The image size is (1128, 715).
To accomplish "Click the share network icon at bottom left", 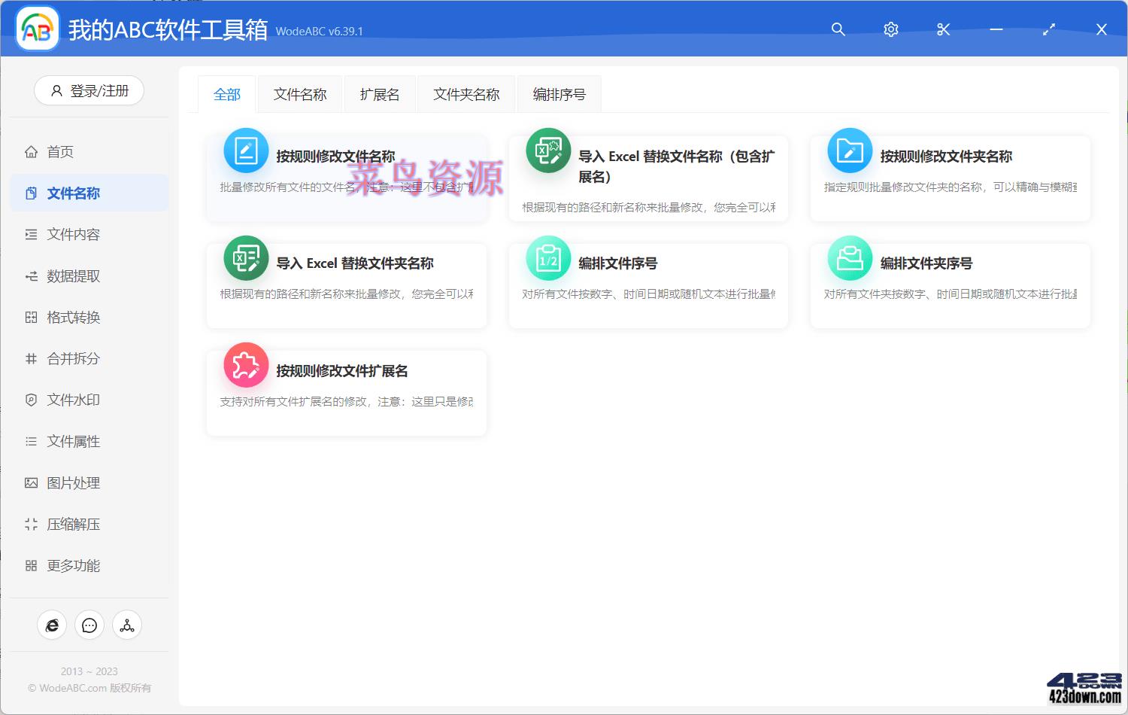I will tap(126, 625).
